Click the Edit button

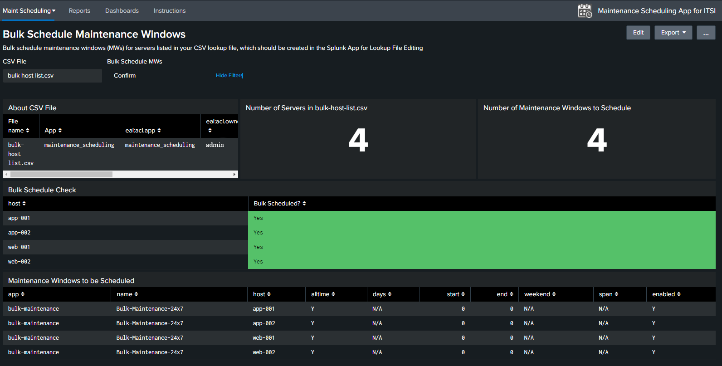638,33
